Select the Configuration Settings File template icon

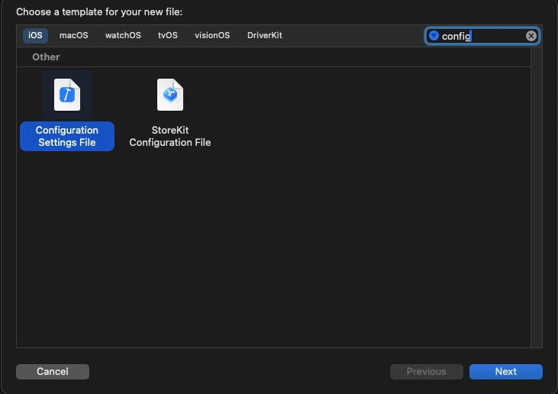(67, 95)
